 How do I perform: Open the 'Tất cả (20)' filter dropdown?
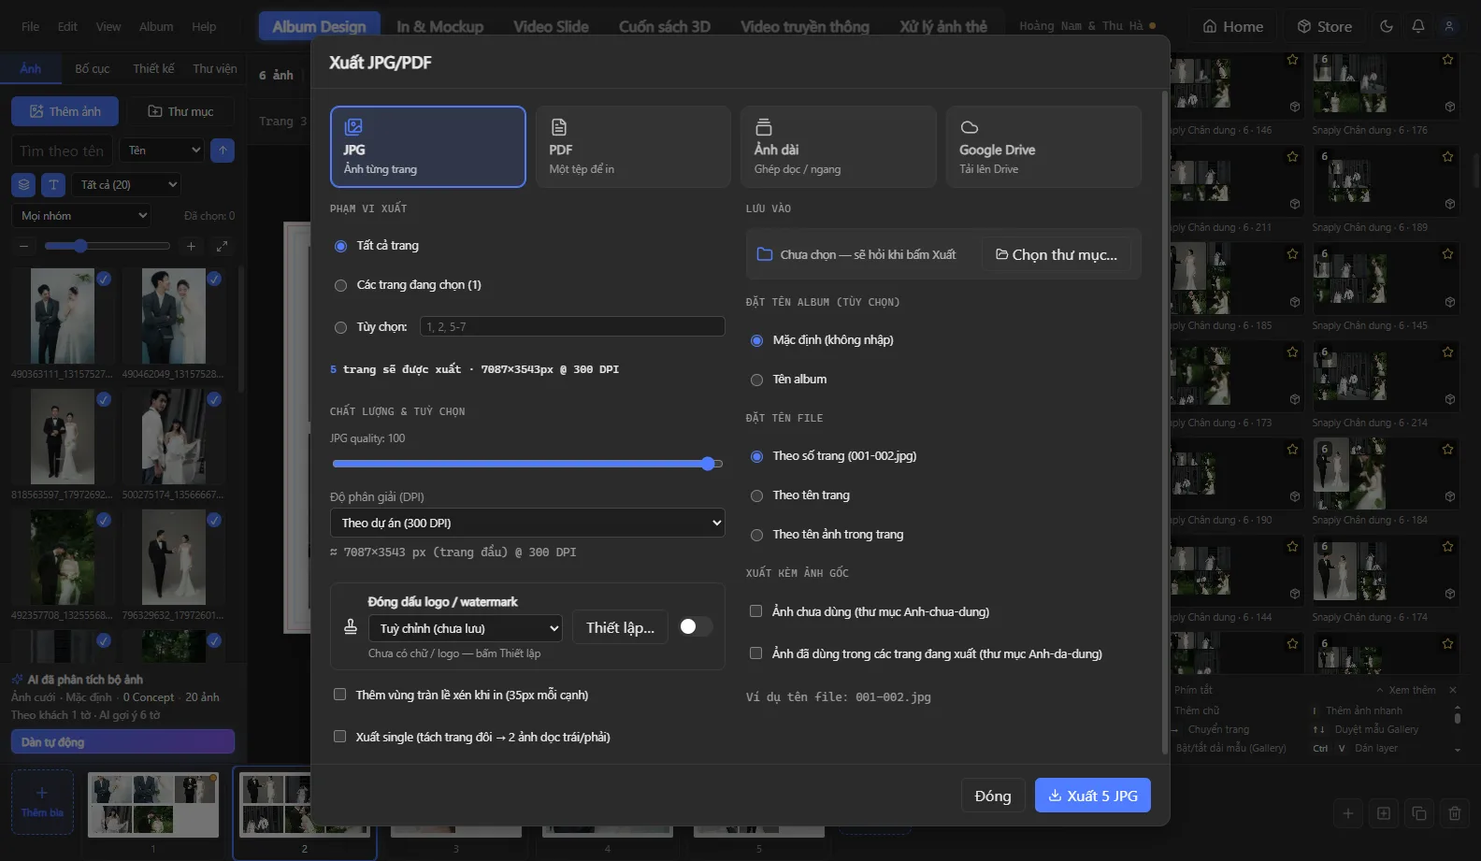coord(125,185)
